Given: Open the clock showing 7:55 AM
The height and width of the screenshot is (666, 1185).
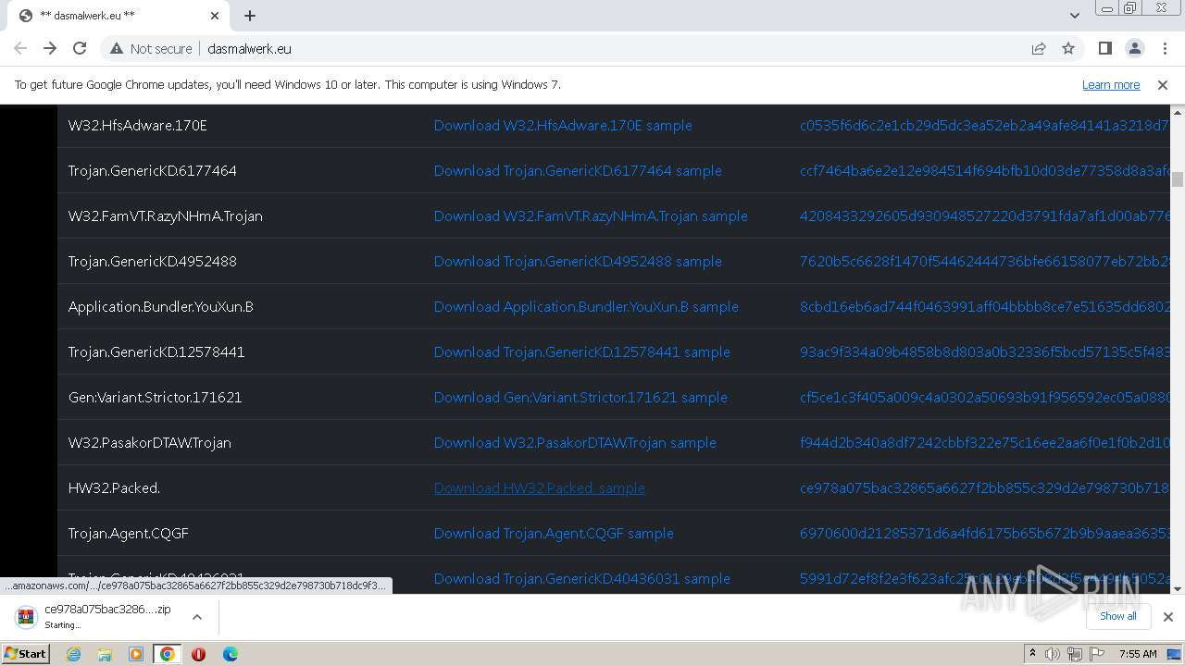Looking at the screenshot, I should click(1138, 654).
